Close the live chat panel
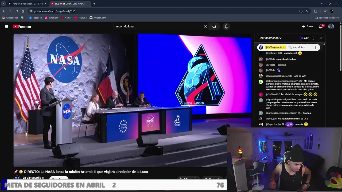The image size is (342, 192). [321, 38]
